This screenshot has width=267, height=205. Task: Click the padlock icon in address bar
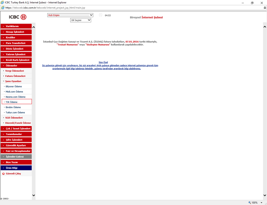(x=265, y=8)
